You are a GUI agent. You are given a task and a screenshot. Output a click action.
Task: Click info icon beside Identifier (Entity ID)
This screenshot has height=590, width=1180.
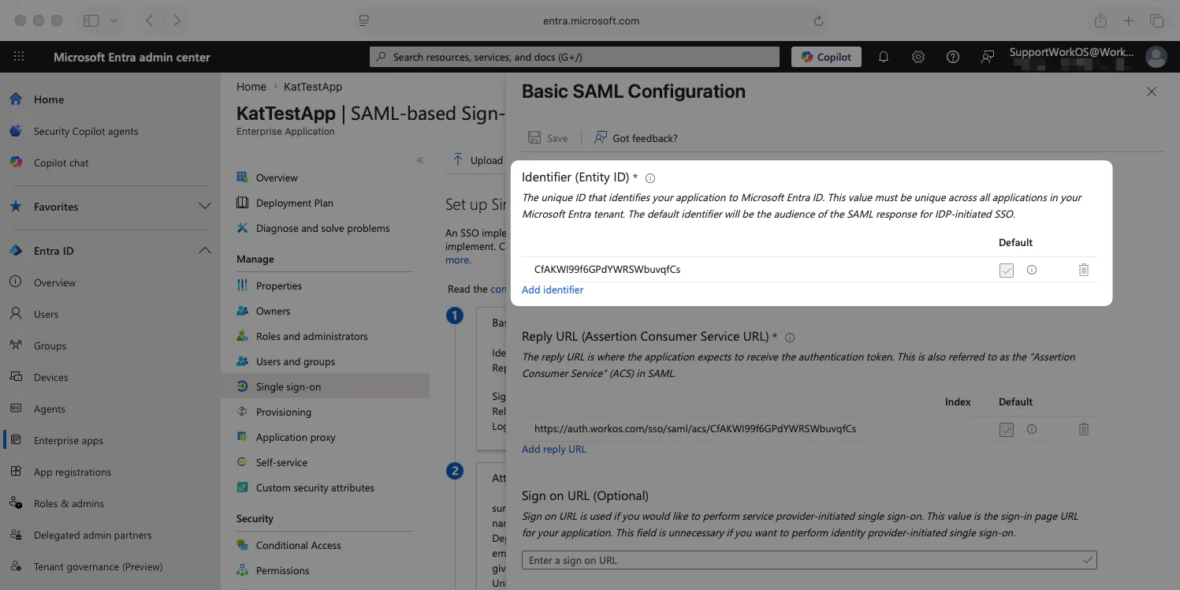650,178
